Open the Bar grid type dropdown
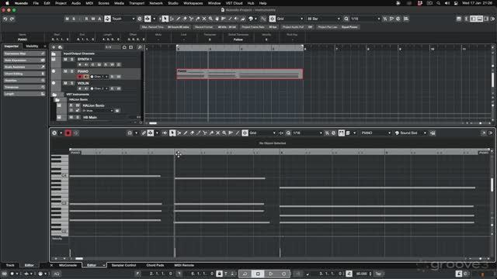 point(323,19)
